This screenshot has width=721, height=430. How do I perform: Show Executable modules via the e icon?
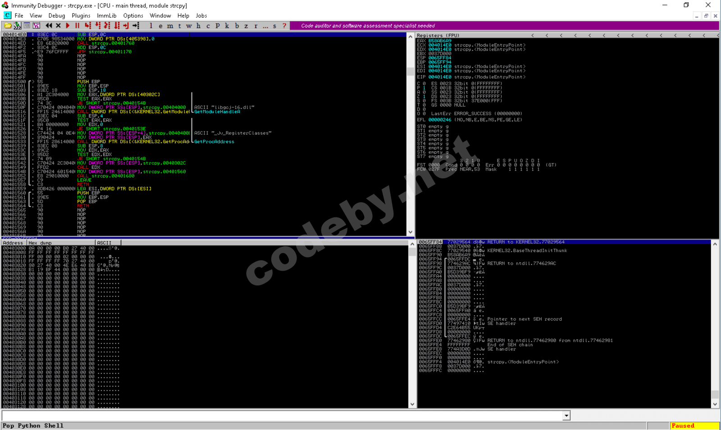click(160, 26)
